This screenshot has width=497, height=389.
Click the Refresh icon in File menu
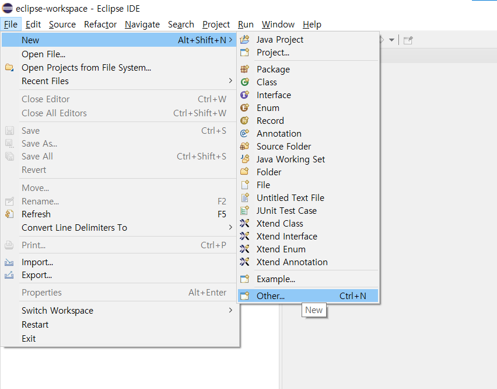point(9,214)
